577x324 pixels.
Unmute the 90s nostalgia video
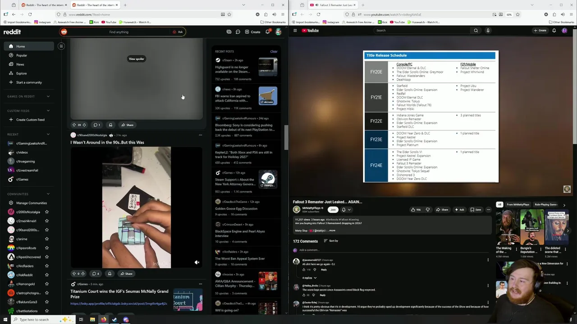197,262
